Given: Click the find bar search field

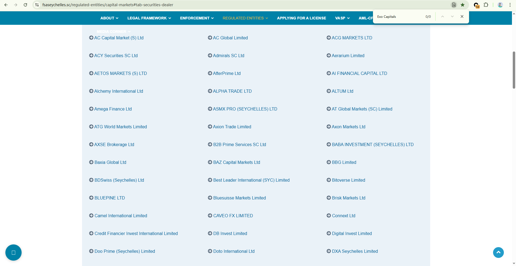Looking at the screenshot, I should tap(399, 16).
